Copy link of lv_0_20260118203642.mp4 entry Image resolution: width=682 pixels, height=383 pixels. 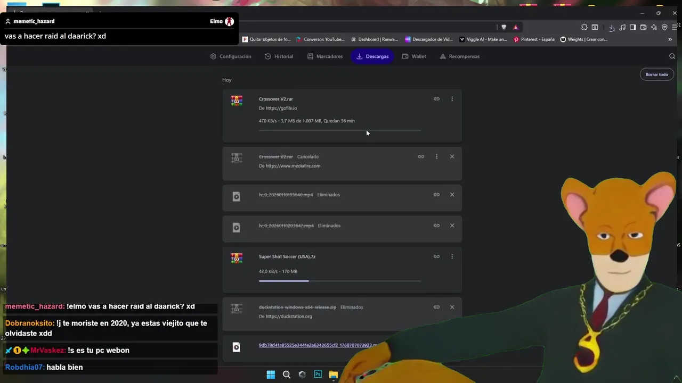[436, 226]
